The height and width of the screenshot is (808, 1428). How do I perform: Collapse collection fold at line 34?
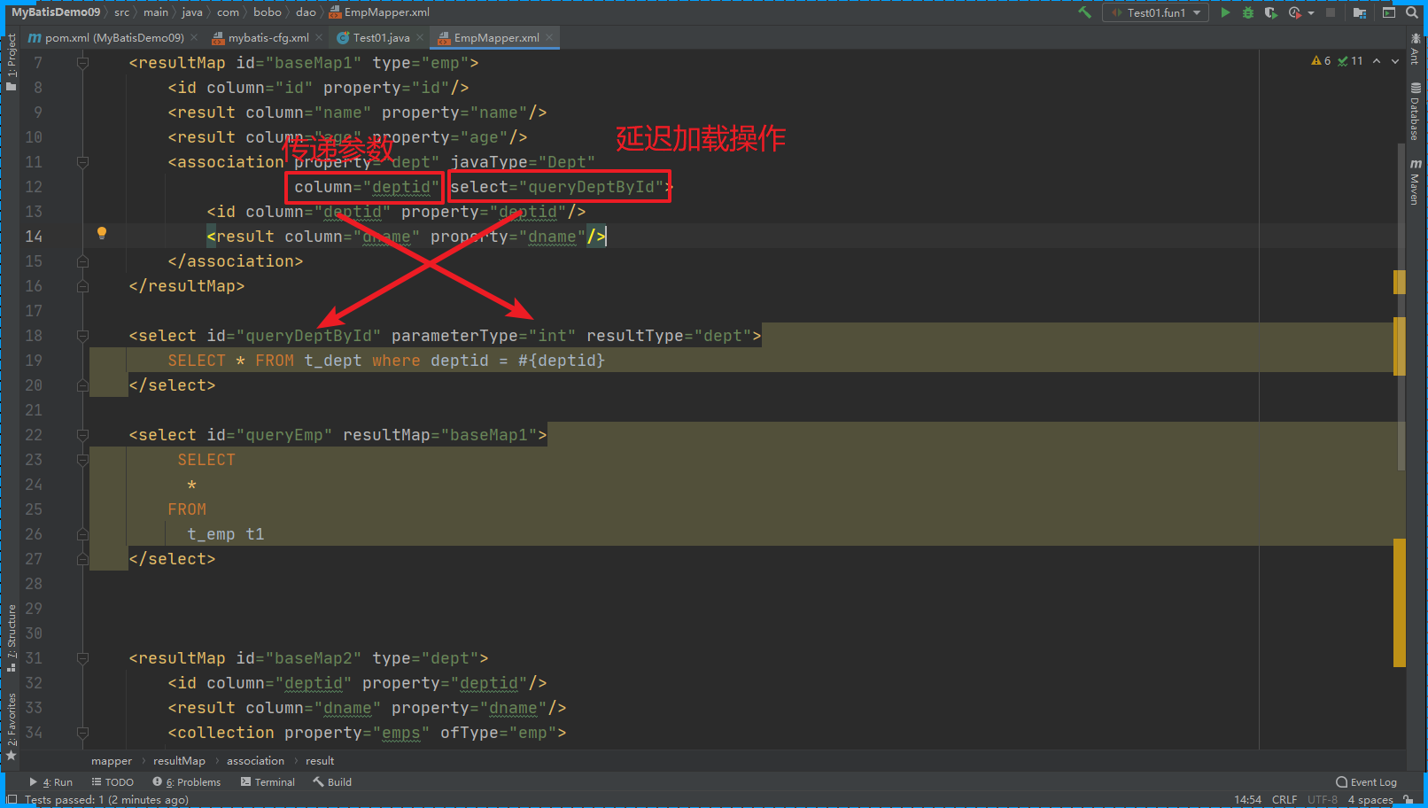[82, 733]
